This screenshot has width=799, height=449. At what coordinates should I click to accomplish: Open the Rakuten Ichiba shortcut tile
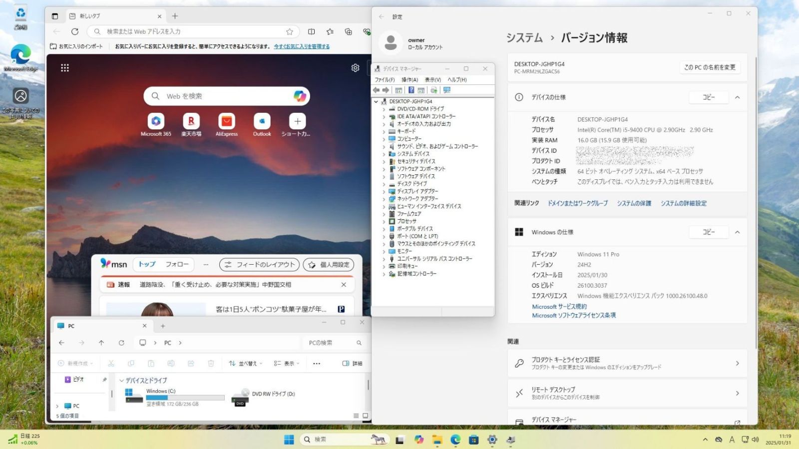(x=191, y=121)
